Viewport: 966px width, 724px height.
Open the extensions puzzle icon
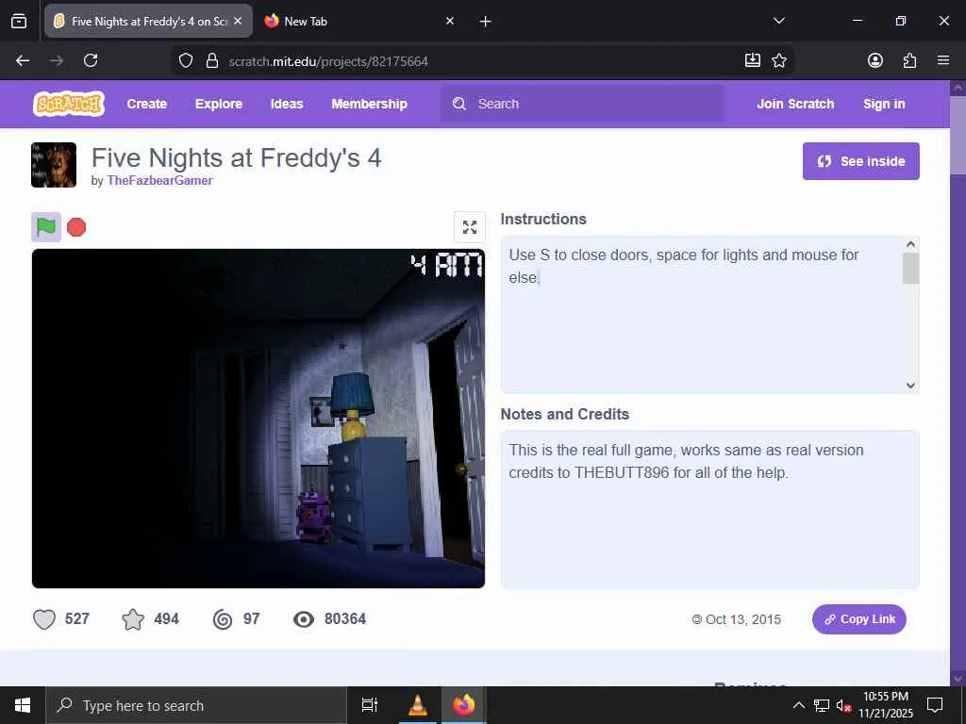tap(909, 60)
